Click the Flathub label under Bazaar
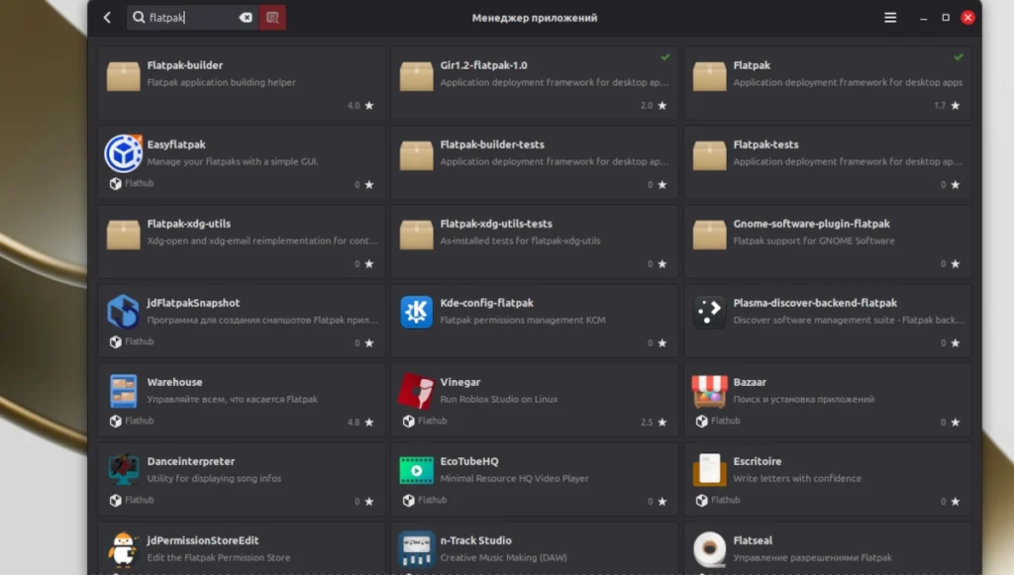Image resolution: width=1014 pixels, height=575 pixels. 726,421
